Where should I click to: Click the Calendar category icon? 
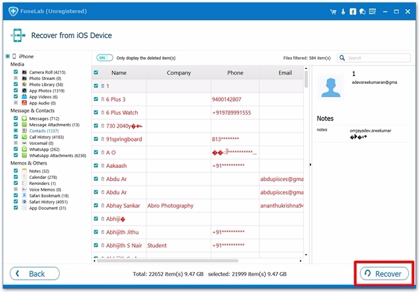pos(24,177)
